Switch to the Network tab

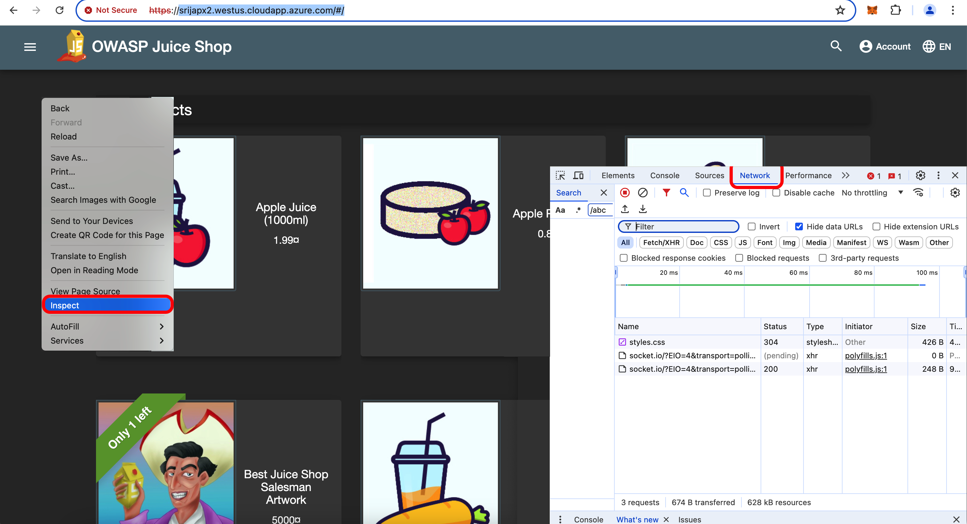pyautogui.click(x=755, y=175)
